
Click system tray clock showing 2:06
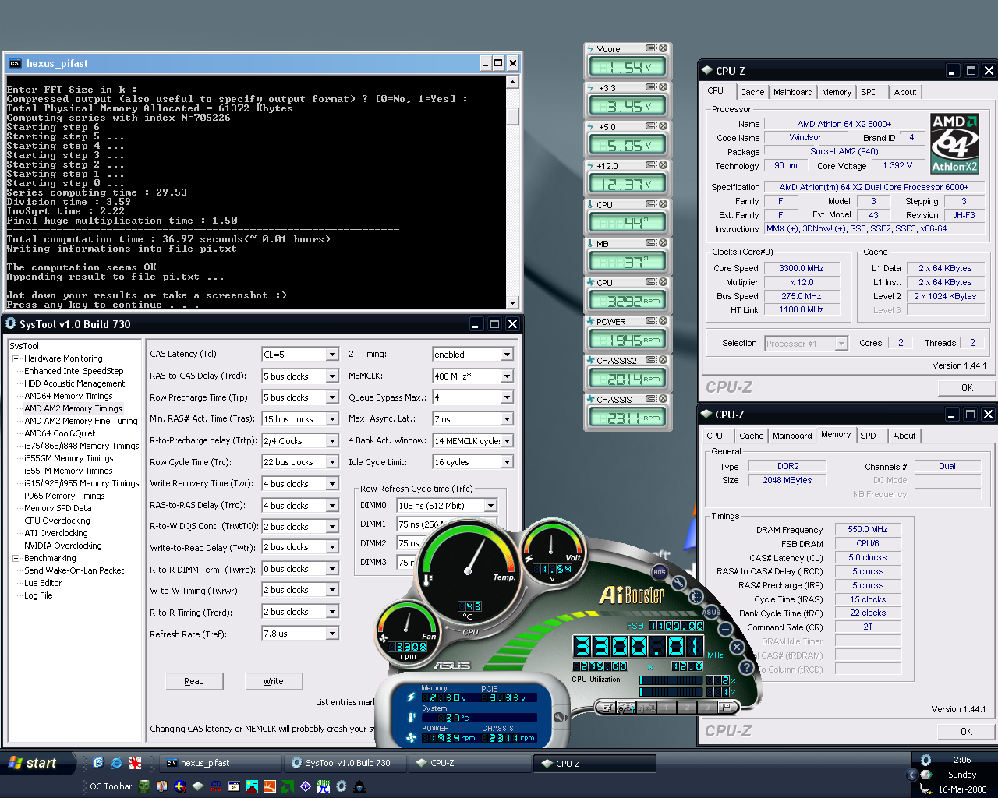962,760
